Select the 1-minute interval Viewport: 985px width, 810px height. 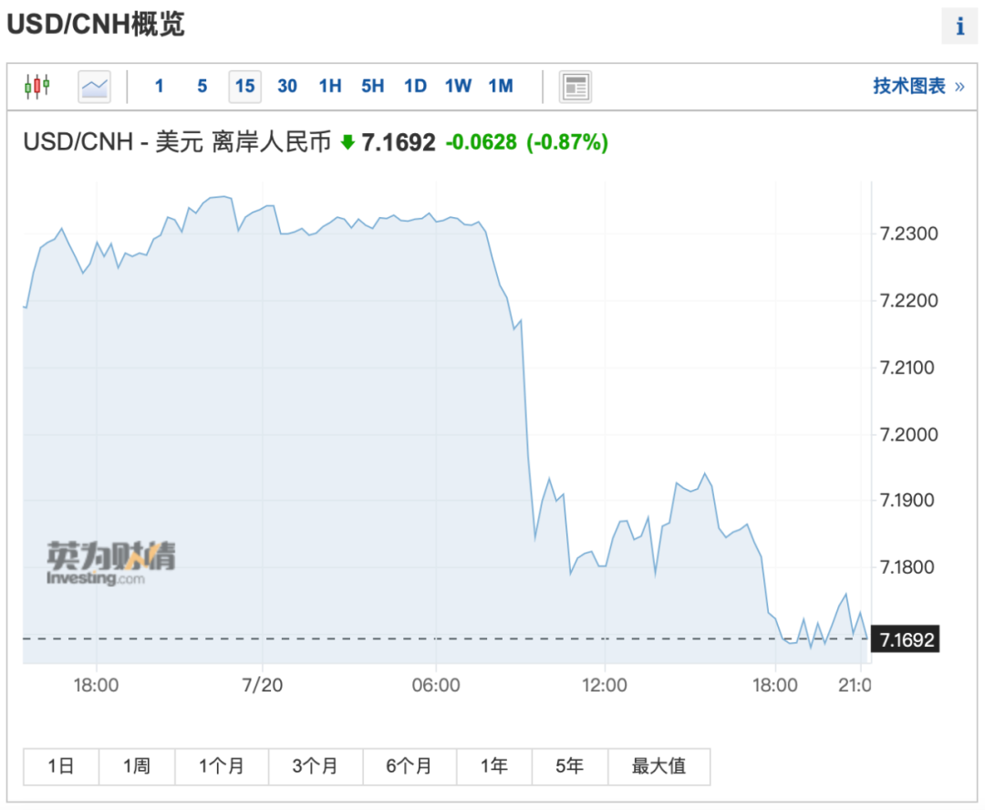[160, 87]
